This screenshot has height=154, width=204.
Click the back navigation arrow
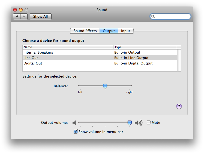pyautogui.click(x=17, y=16)
